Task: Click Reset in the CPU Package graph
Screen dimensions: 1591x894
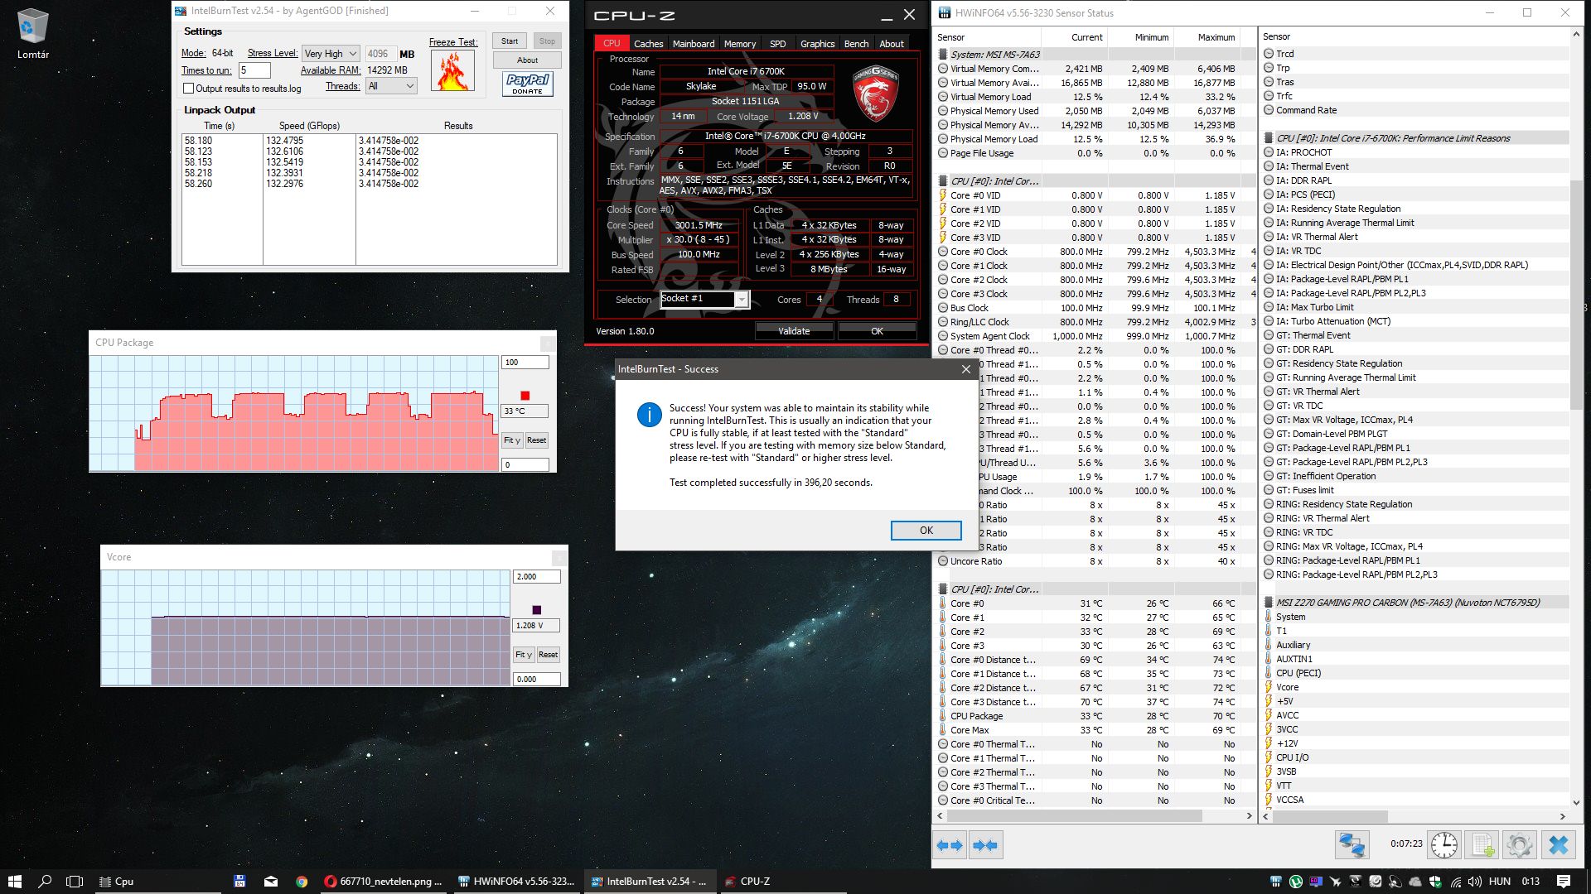Action: [536, 440]
